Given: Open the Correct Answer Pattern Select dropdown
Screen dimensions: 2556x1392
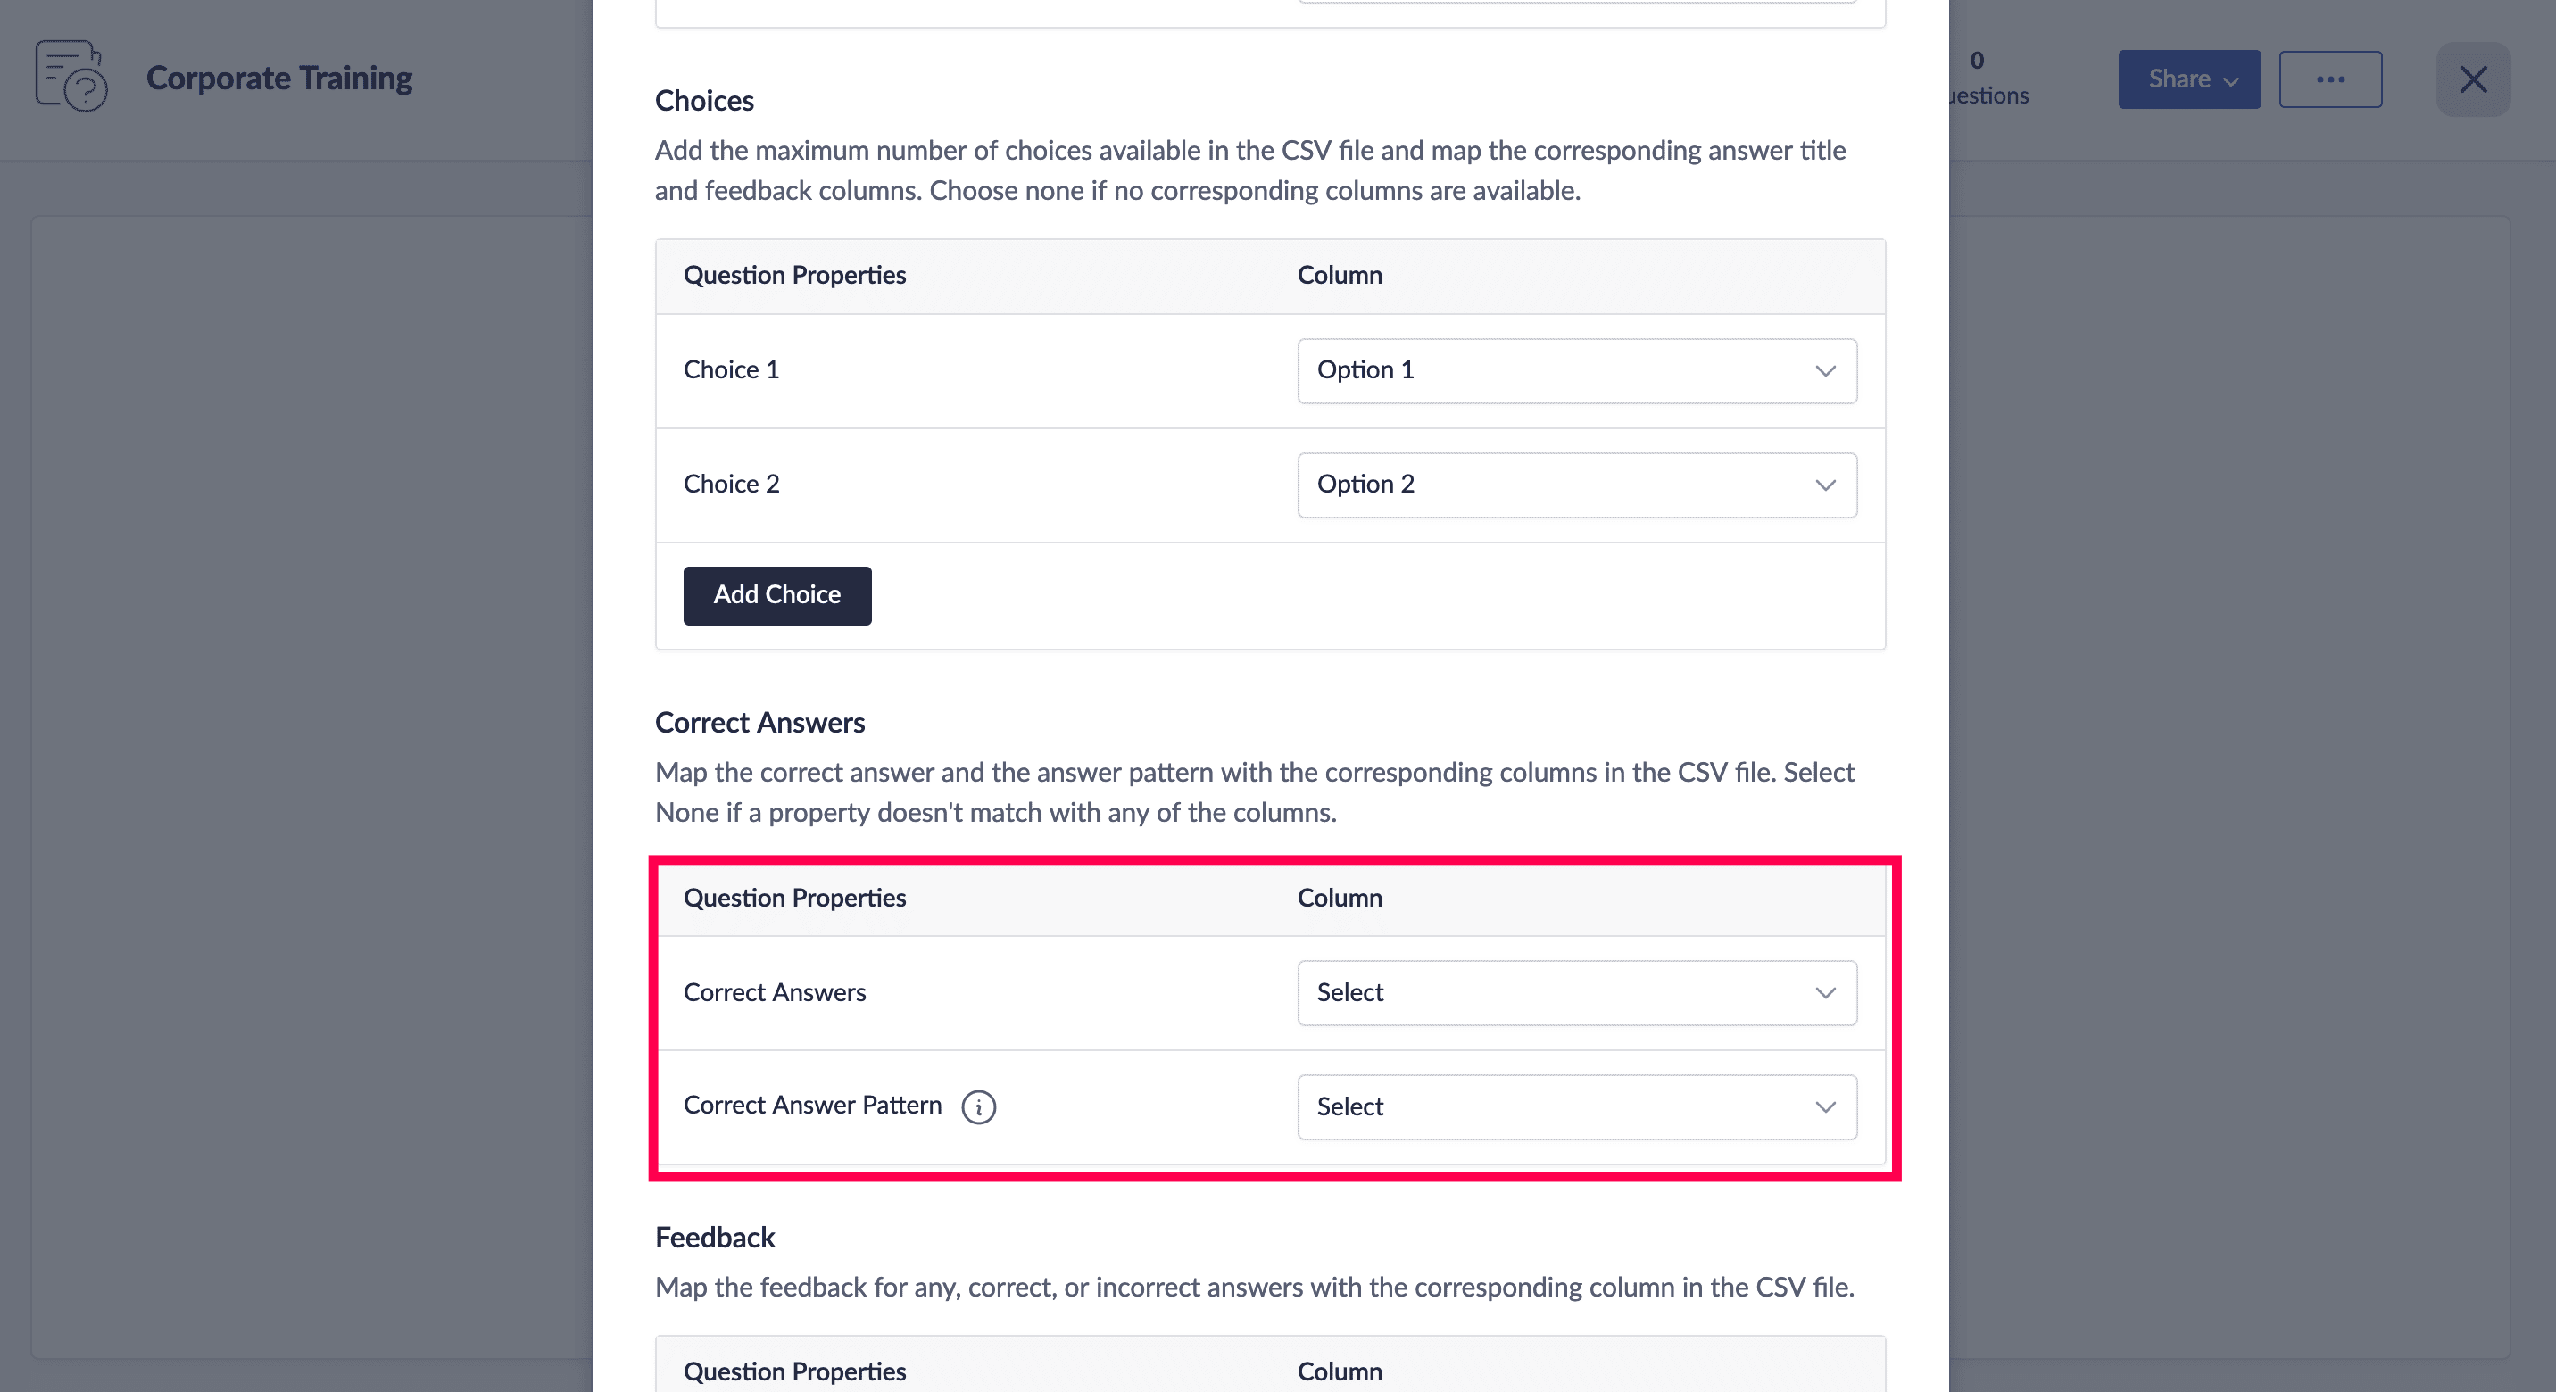Looking at the screenshot, I should tap(1577, 1107).
